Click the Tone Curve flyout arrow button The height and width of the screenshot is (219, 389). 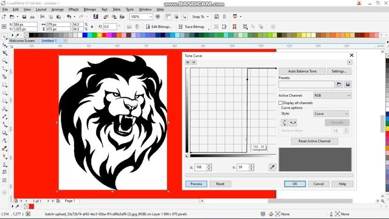tap(349, 62)
